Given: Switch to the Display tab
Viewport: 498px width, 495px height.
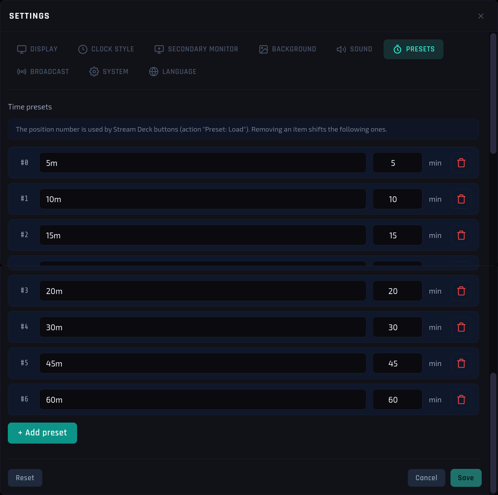Looking at the screenshot, I should coord(37,49).
